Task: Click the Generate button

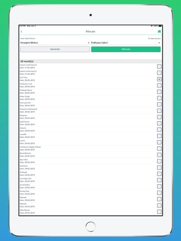Action: tap(55, 49)
